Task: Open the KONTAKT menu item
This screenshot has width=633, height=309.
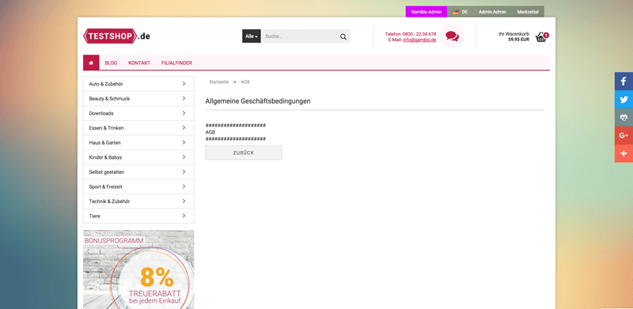Action: (139, 63)
